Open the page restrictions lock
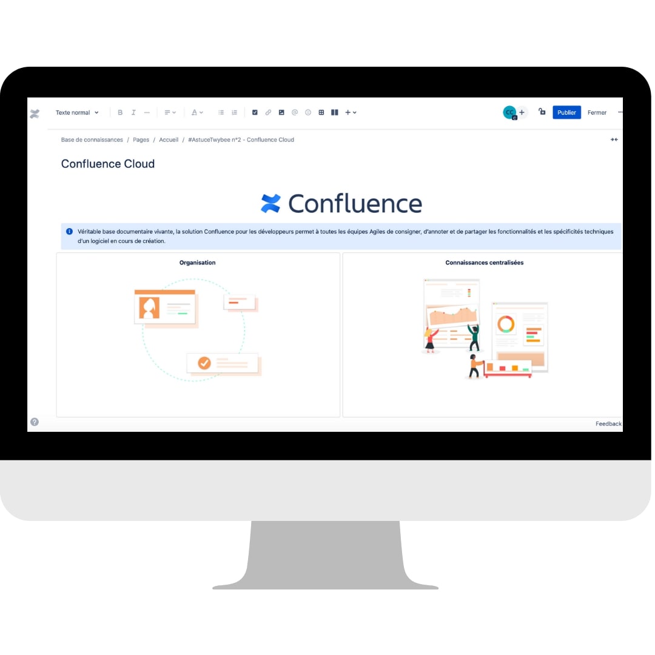Screen dimensions: 655x655 pyautogui.click(x=542, y=112)
